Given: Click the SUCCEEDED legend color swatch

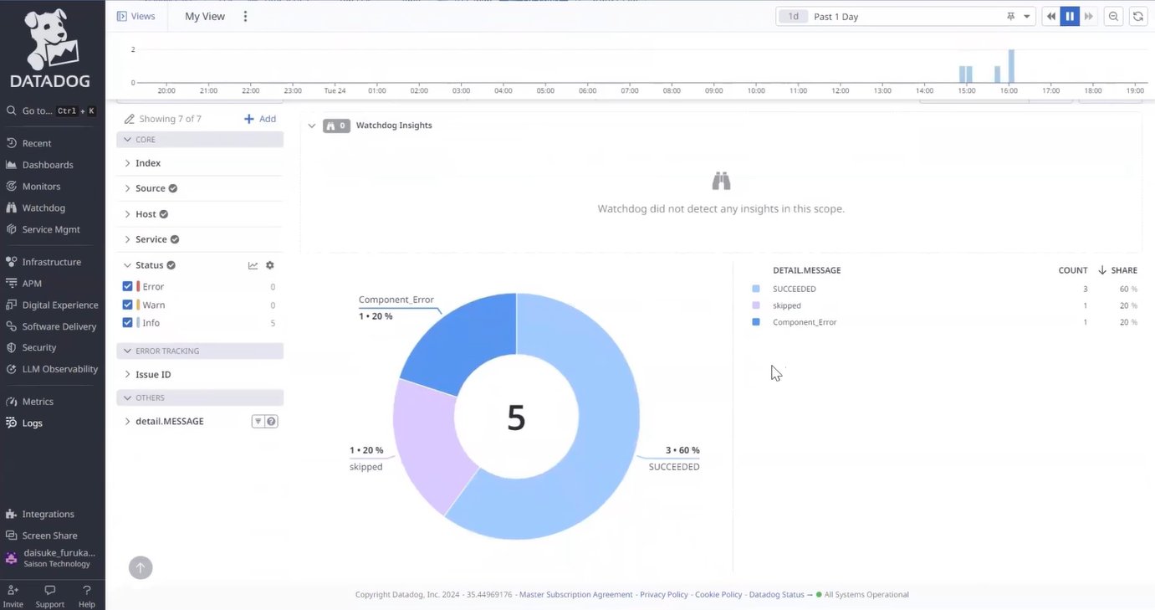Looking at the screenshot, I should tap(756, 289).
